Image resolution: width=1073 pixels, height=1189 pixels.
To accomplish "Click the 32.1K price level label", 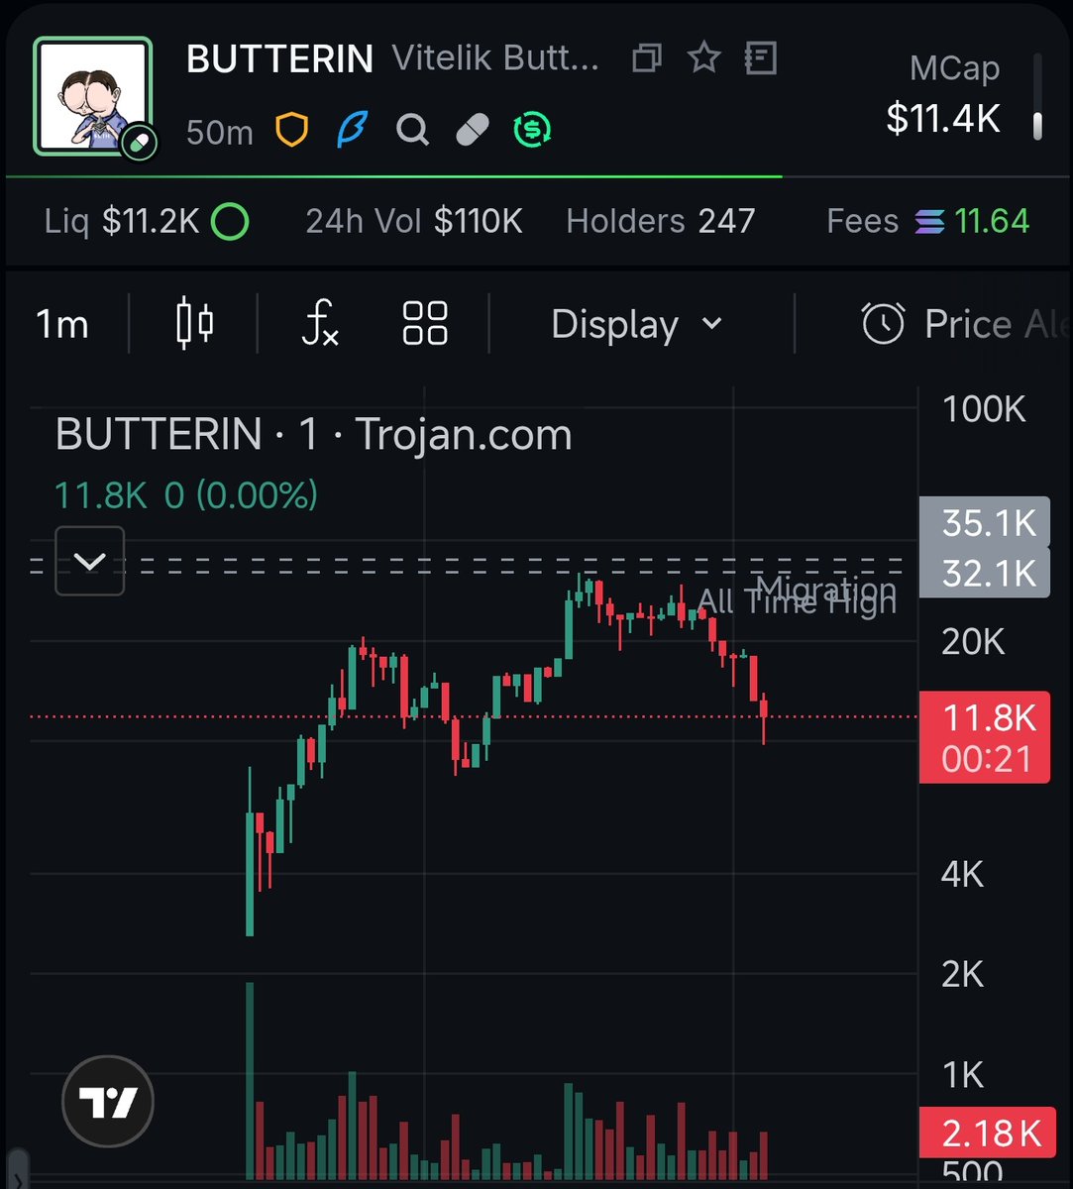I will point(985,573).
